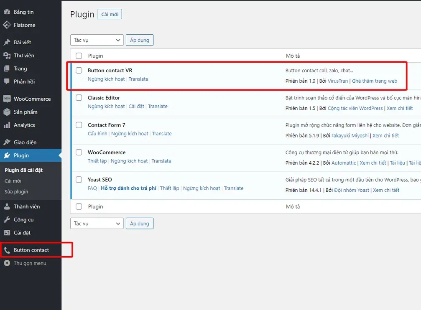Select the WooCommerce plugin checkbox
421x310 pixels.
(79, 152)
